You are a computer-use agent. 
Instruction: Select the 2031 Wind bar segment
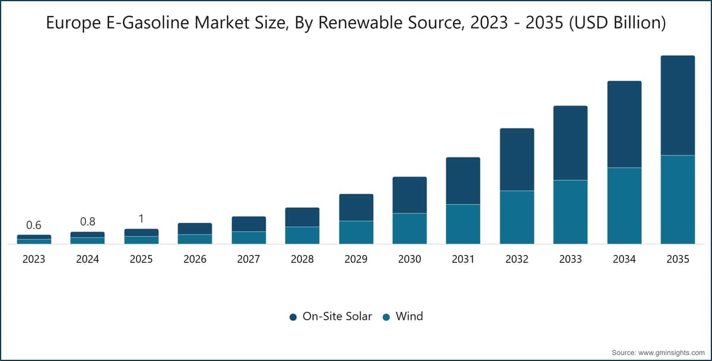point(463,224)
